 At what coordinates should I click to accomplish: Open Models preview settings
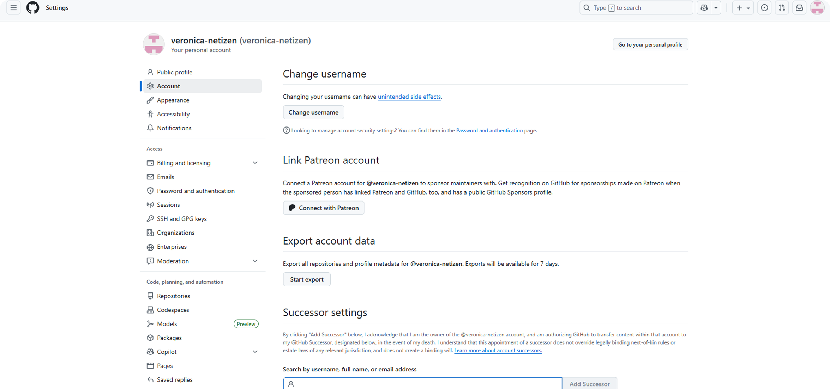click(x=203, y=324)
